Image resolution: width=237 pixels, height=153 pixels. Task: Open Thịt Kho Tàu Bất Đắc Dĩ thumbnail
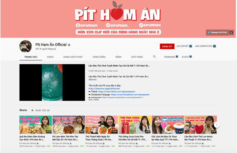(x=69, y=125)
